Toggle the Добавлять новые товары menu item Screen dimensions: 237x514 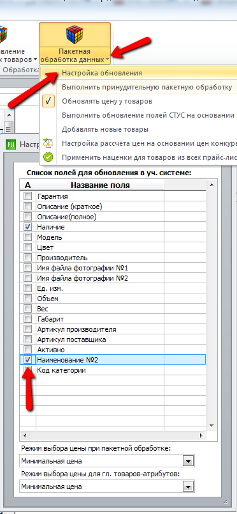[105, 129]
